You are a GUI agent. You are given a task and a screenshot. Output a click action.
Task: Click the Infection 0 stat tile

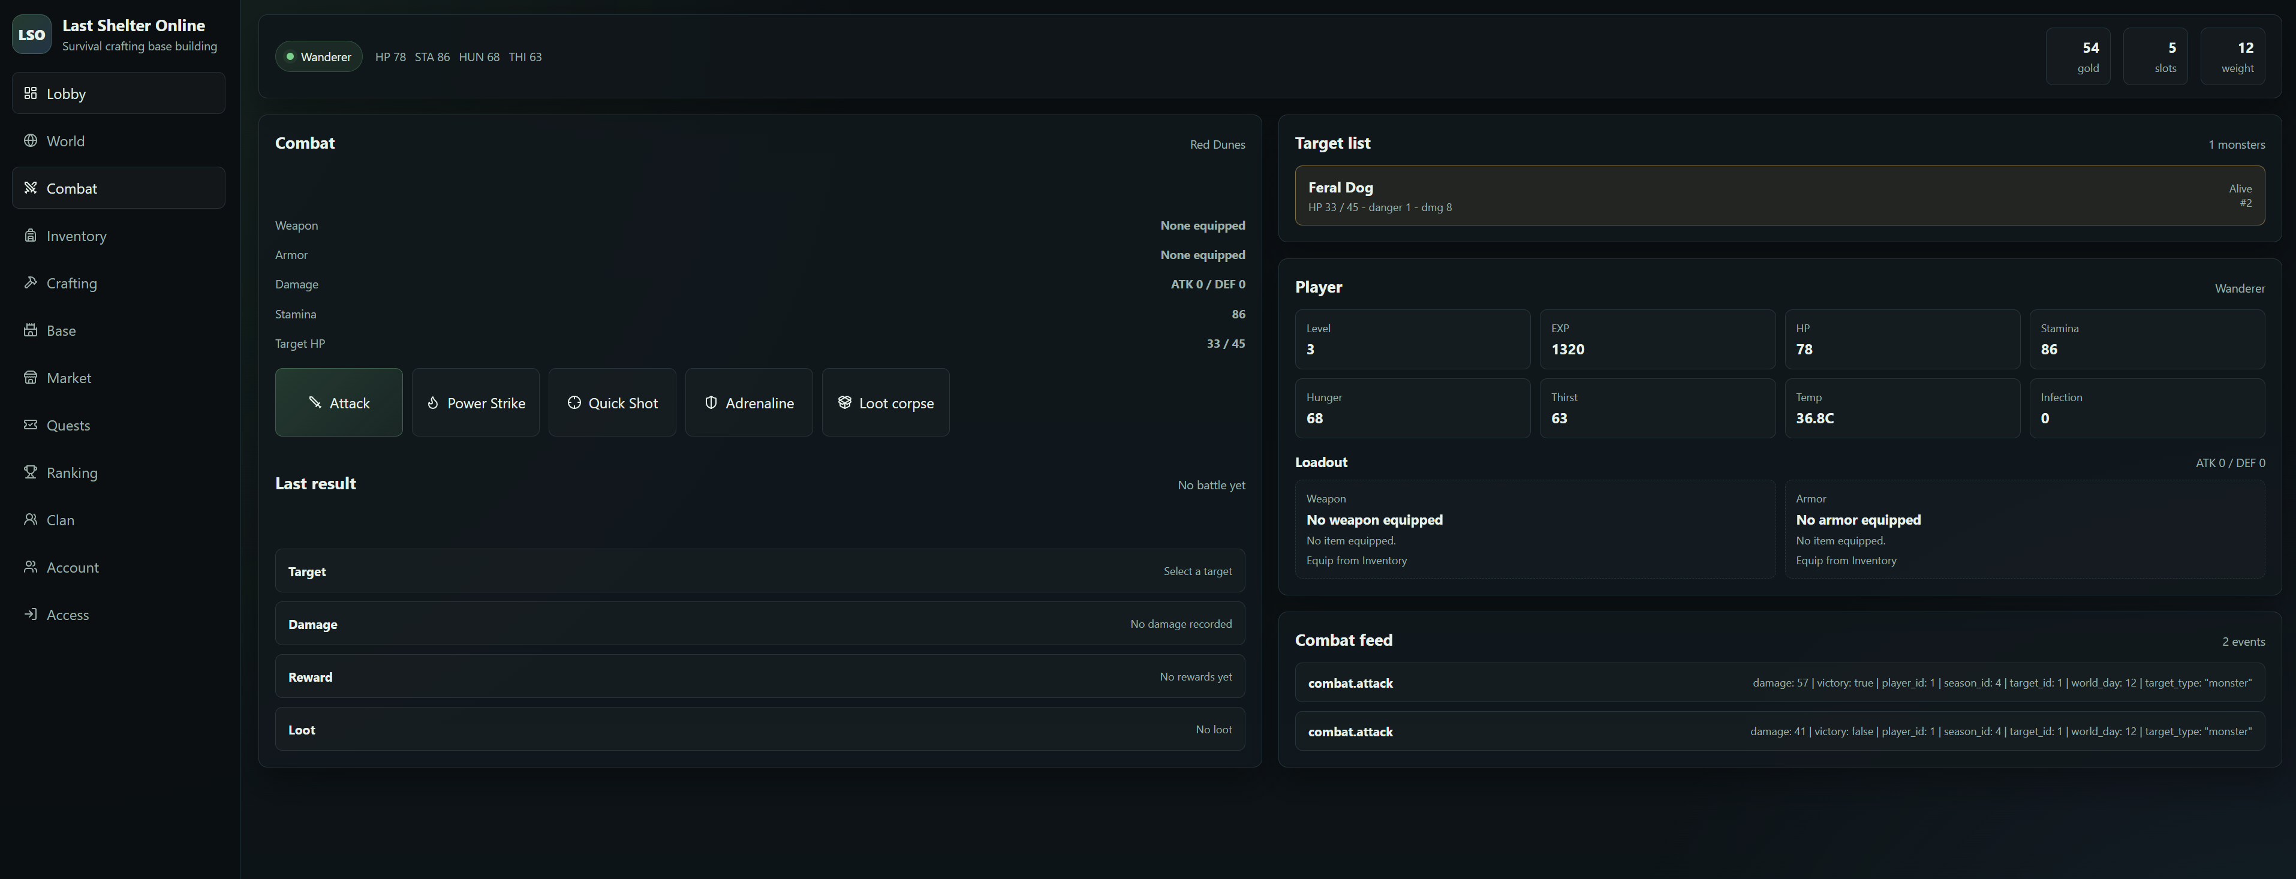[2147, 407]
